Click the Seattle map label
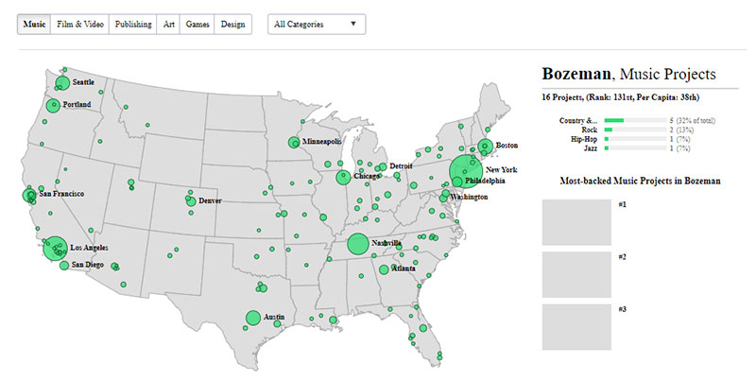This screenshot has width=756, height=381. [x=83, y=82]
